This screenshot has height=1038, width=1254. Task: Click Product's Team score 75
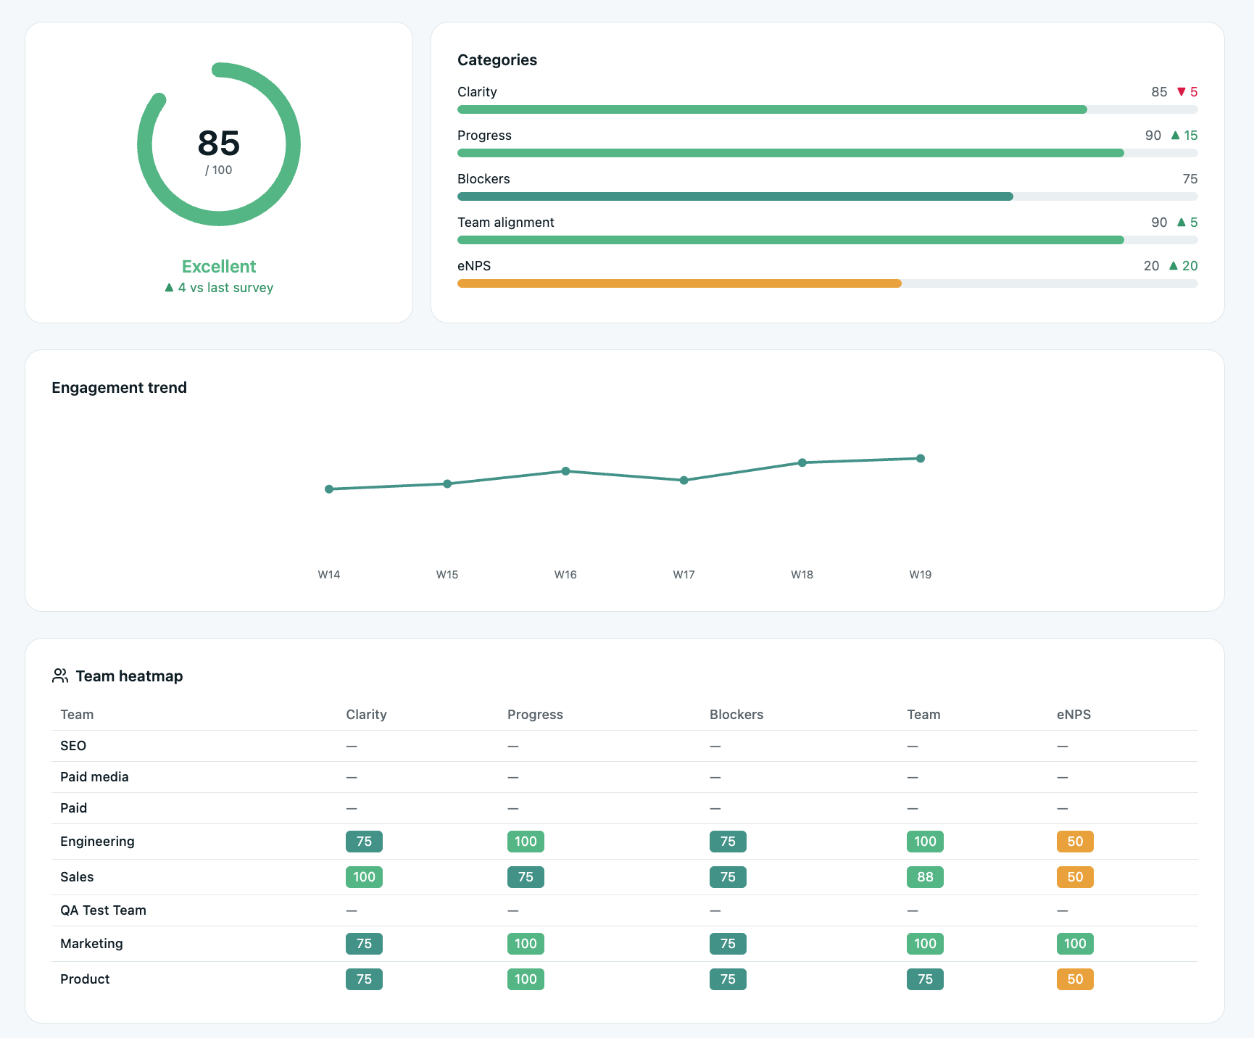(x=925, y=979)
